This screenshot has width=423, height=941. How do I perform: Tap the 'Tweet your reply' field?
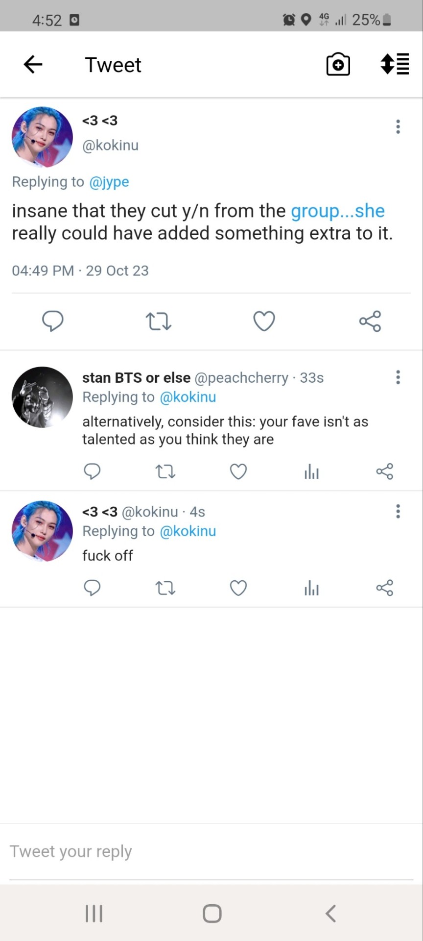pos(211,852)
